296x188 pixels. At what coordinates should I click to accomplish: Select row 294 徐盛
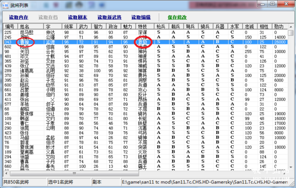coord(145,157)
